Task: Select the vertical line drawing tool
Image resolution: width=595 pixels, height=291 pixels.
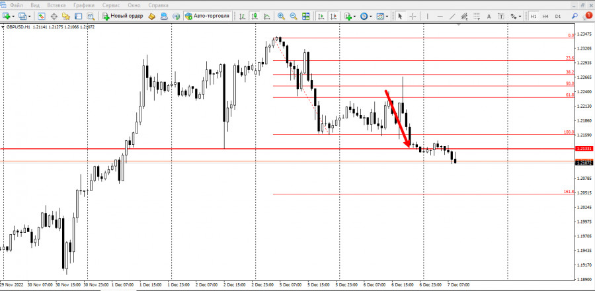Action: (x=426, y=15)
